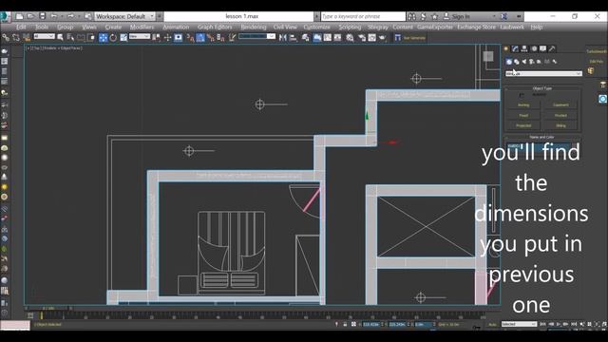Open the Scripting menu

click(x=350, y=28)
